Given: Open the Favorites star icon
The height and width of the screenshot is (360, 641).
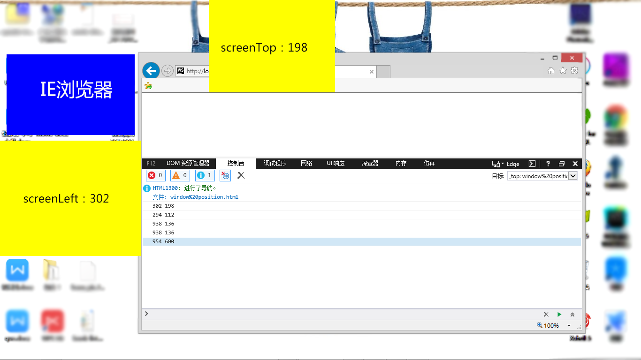Looking at the screenshot, I should tap(563, 71).
